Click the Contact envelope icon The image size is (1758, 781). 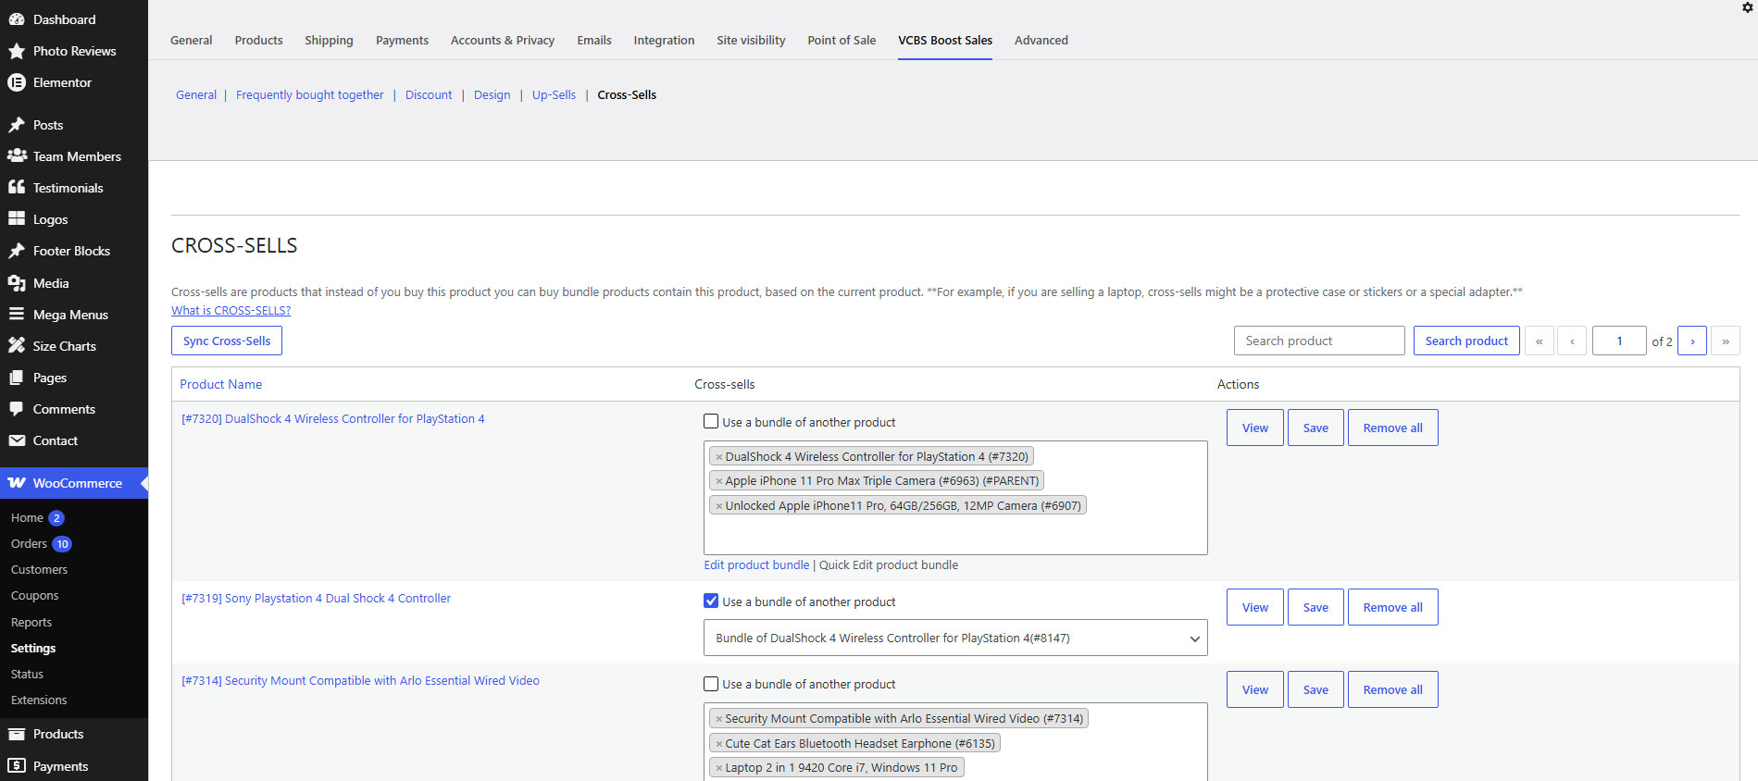[x=17, y=440]
